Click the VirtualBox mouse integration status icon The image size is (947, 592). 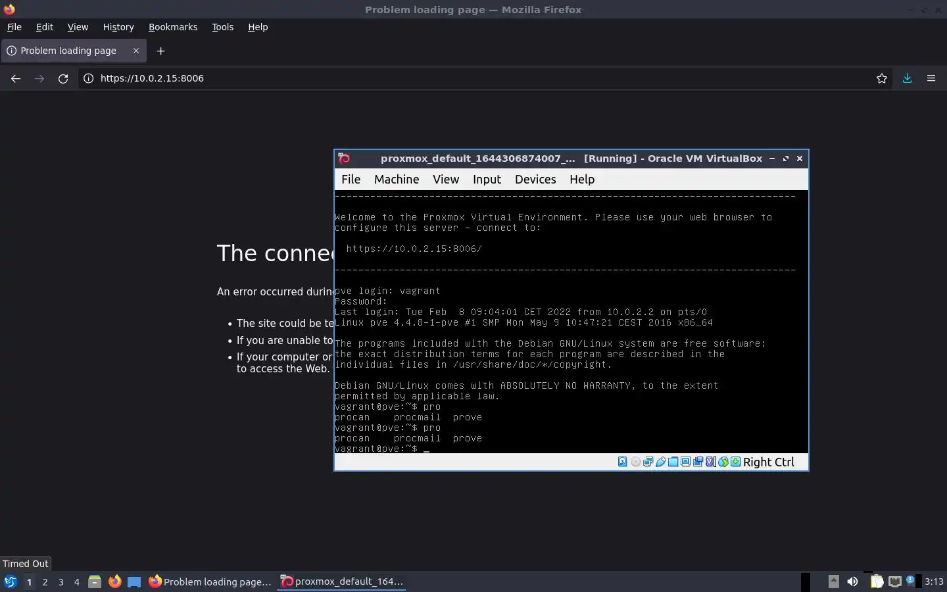click(x=723, y=462)
